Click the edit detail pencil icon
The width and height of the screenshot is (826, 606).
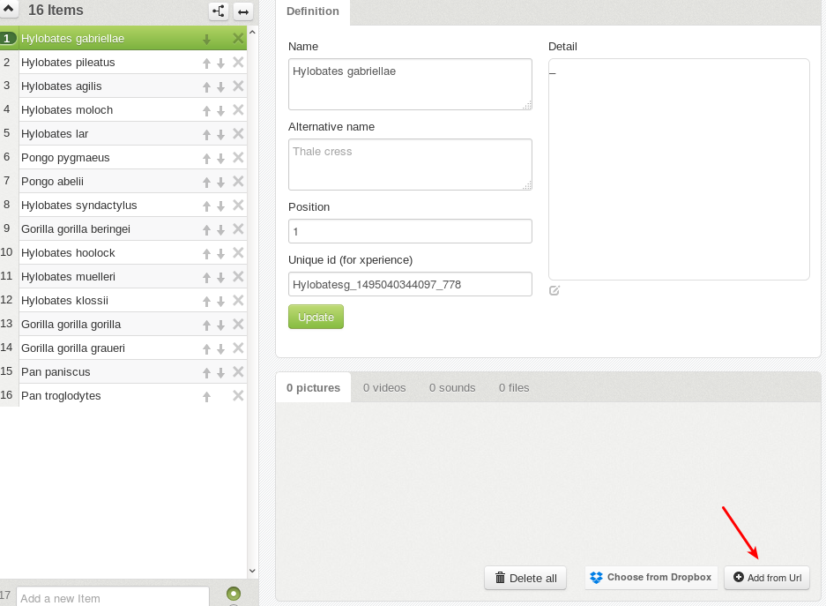point(554,290)
